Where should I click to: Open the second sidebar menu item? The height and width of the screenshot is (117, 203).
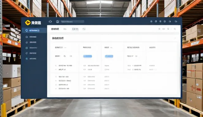pos(31,37)
